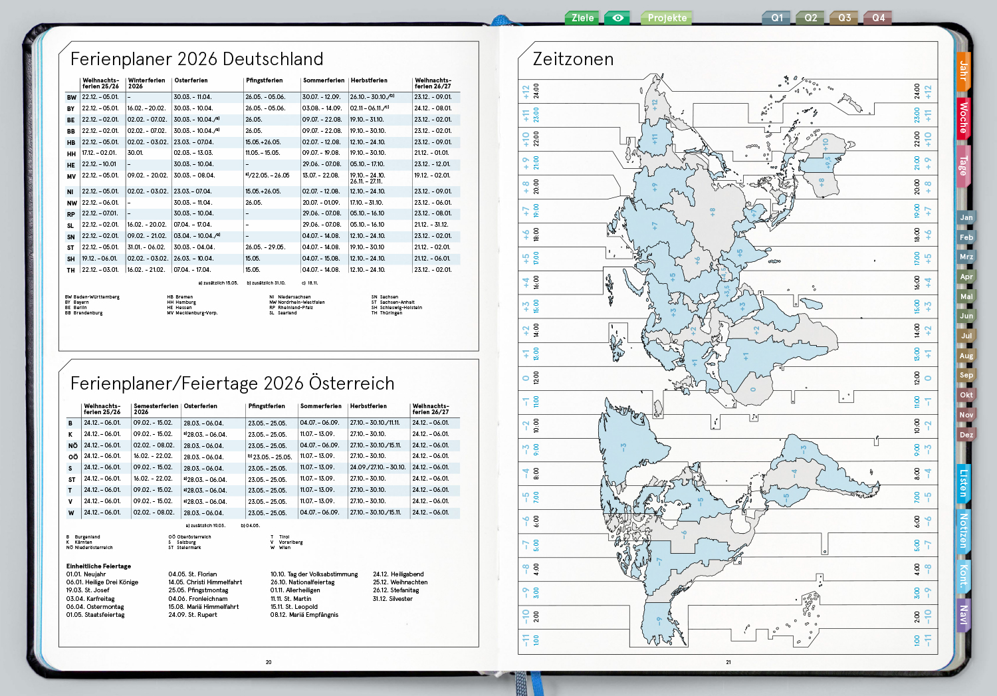Click the MV cell '13.07. - 22.08.'
Image resolution: width=997 pixels, height=696 pixels.
(x=321, y=175)
